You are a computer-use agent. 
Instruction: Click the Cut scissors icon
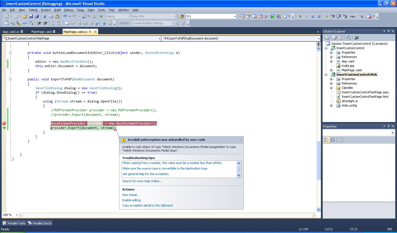pos(45,17)
